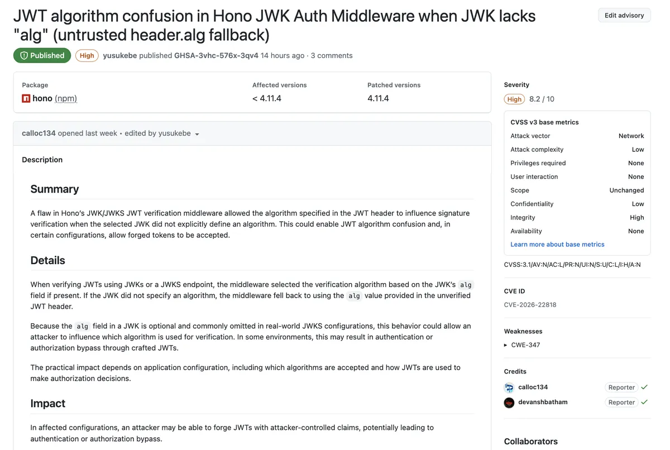Click the green checkmark beside devanshbatham's Reporter badge
The height and width of the screenshot is (450, 670).
(x=644, y=402)
